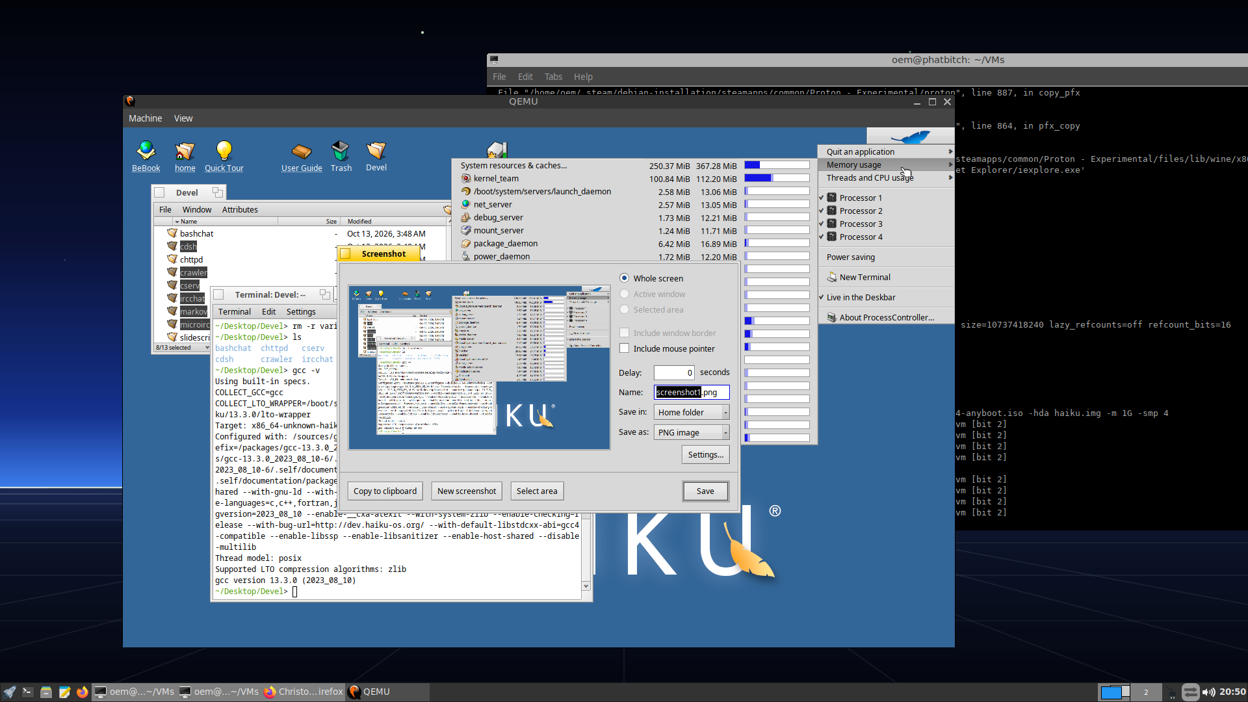Screen dimensions: 1248x702
Task: Open the QEMU View menu
Action: point(183,118)
